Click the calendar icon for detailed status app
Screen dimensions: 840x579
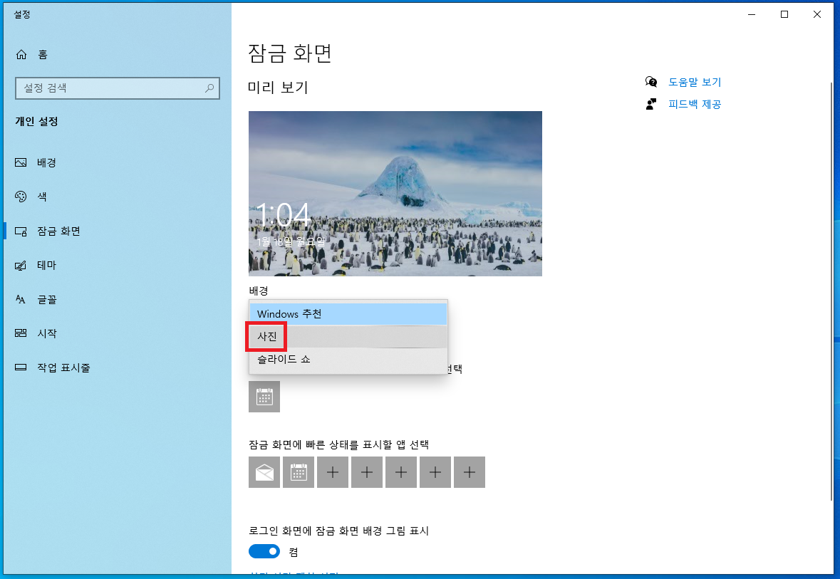click(x=264, y=397)
